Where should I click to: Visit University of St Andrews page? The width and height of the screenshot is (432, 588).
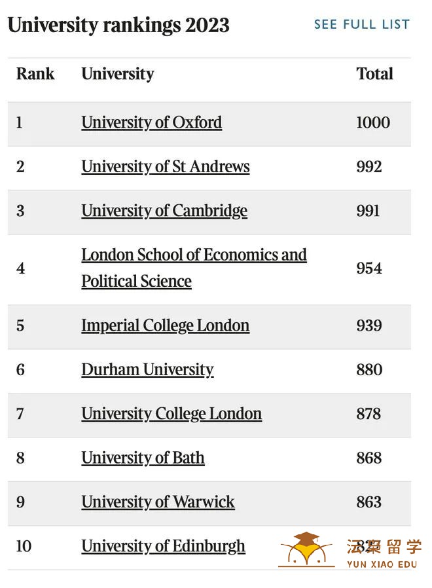point(166,167)
